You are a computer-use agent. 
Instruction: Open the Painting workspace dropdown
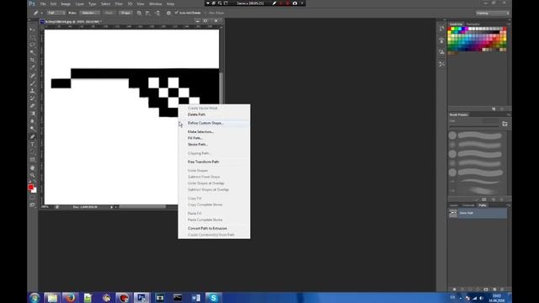coord(493,13)
